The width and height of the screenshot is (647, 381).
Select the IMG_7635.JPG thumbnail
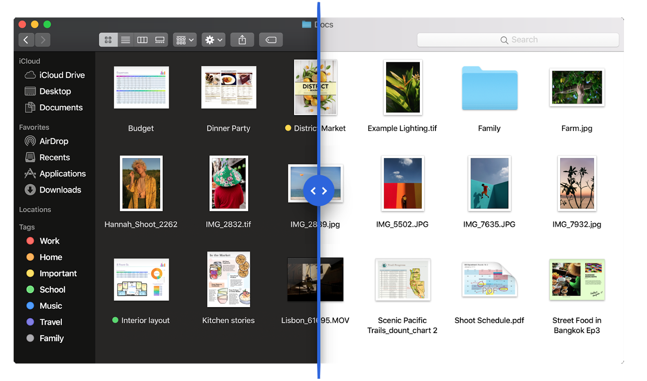[489, 183]
